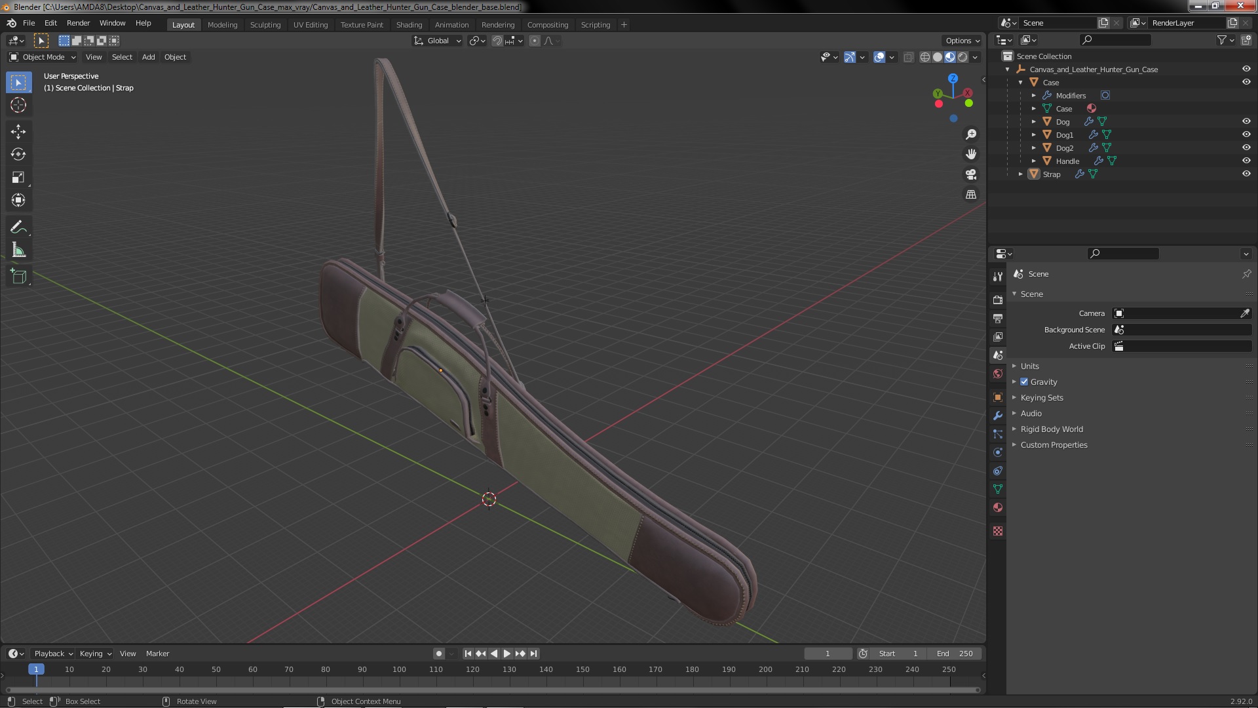
Task: Expand the Units panel
Action: (1029, 366)
